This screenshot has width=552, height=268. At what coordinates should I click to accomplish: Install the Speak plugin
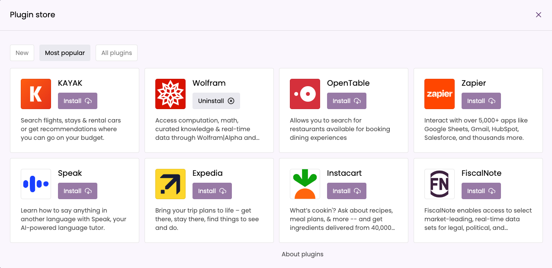click(77, 191)
